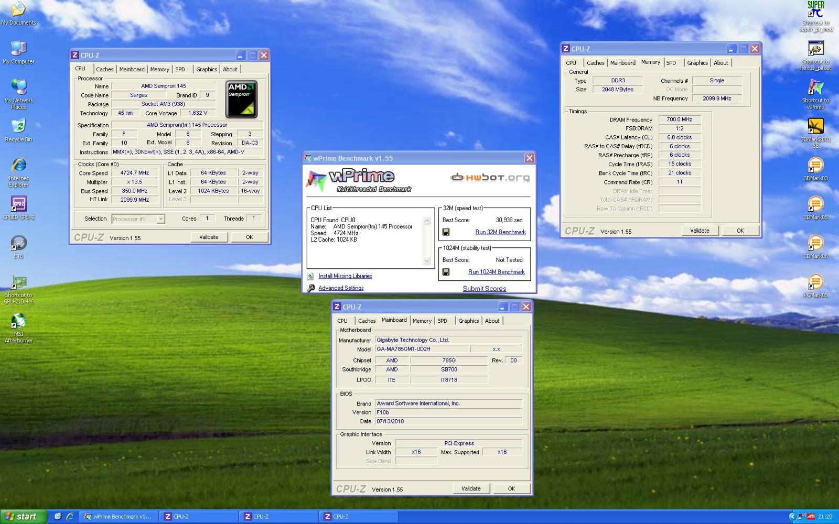Screen dimensions: 839x524
Task: Launch MSI Afterburner desktop icon
Action: 18,328
